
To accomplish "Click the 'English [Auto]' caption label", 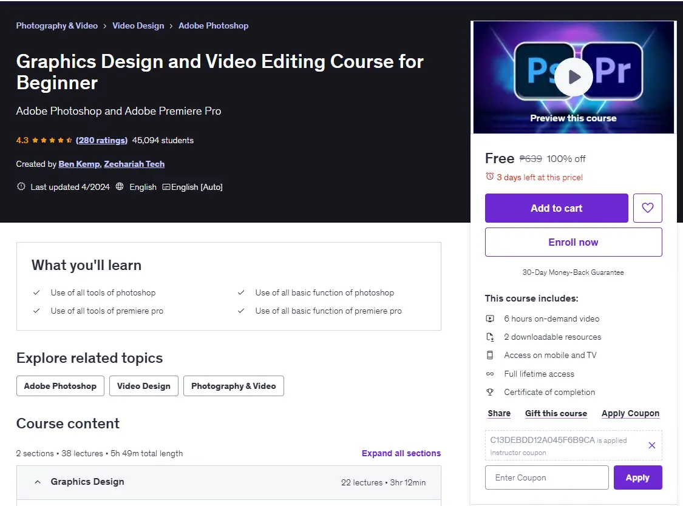I will [197, 187].
